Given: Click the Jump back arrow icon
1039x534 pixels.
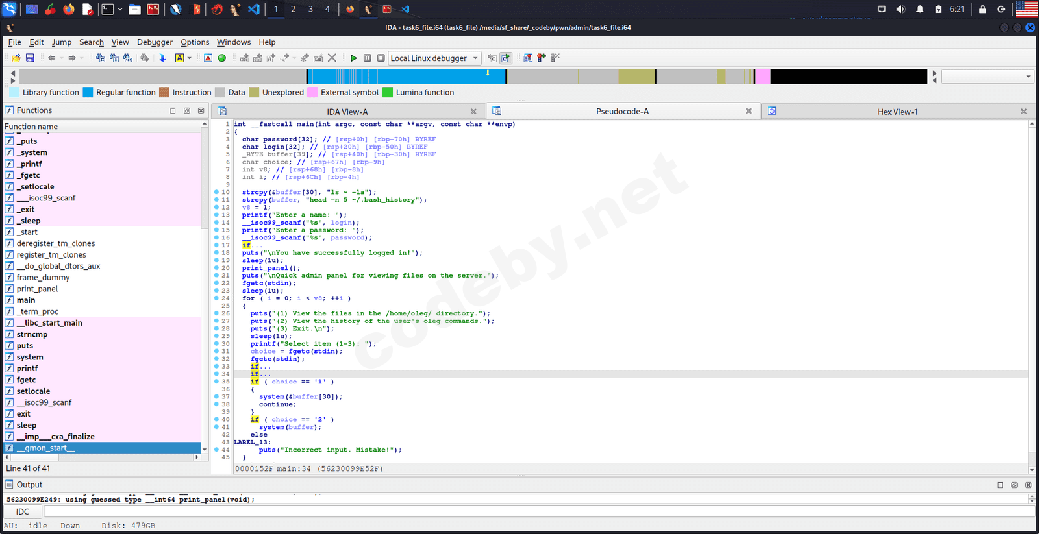Looking at the screenshot, I should click(51, 58).
